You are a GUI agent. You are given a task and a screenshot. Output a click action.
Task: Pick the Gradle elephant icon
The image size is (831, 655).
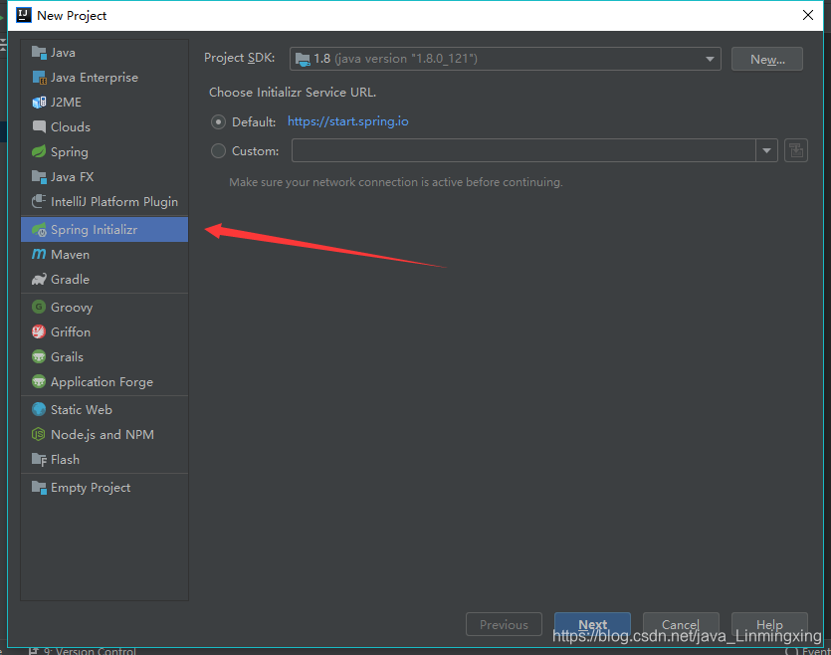coord(39,280)
